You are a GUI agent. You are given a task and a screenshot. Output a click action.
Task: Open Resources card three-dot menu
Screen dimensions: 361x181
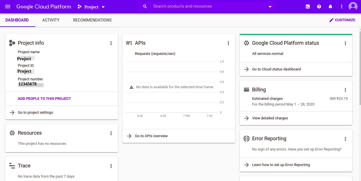[111, 133]
